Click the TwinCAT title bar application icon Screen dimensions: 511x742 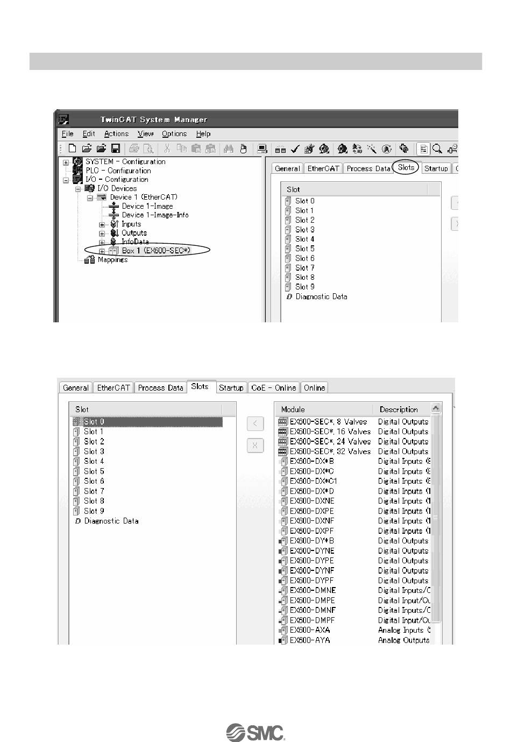tap(63, 119)
